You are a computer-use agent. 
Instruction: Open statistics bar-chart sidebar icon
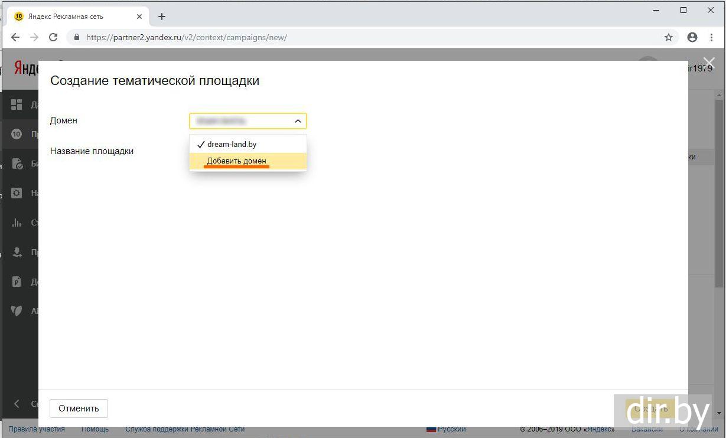pos(17,223)
